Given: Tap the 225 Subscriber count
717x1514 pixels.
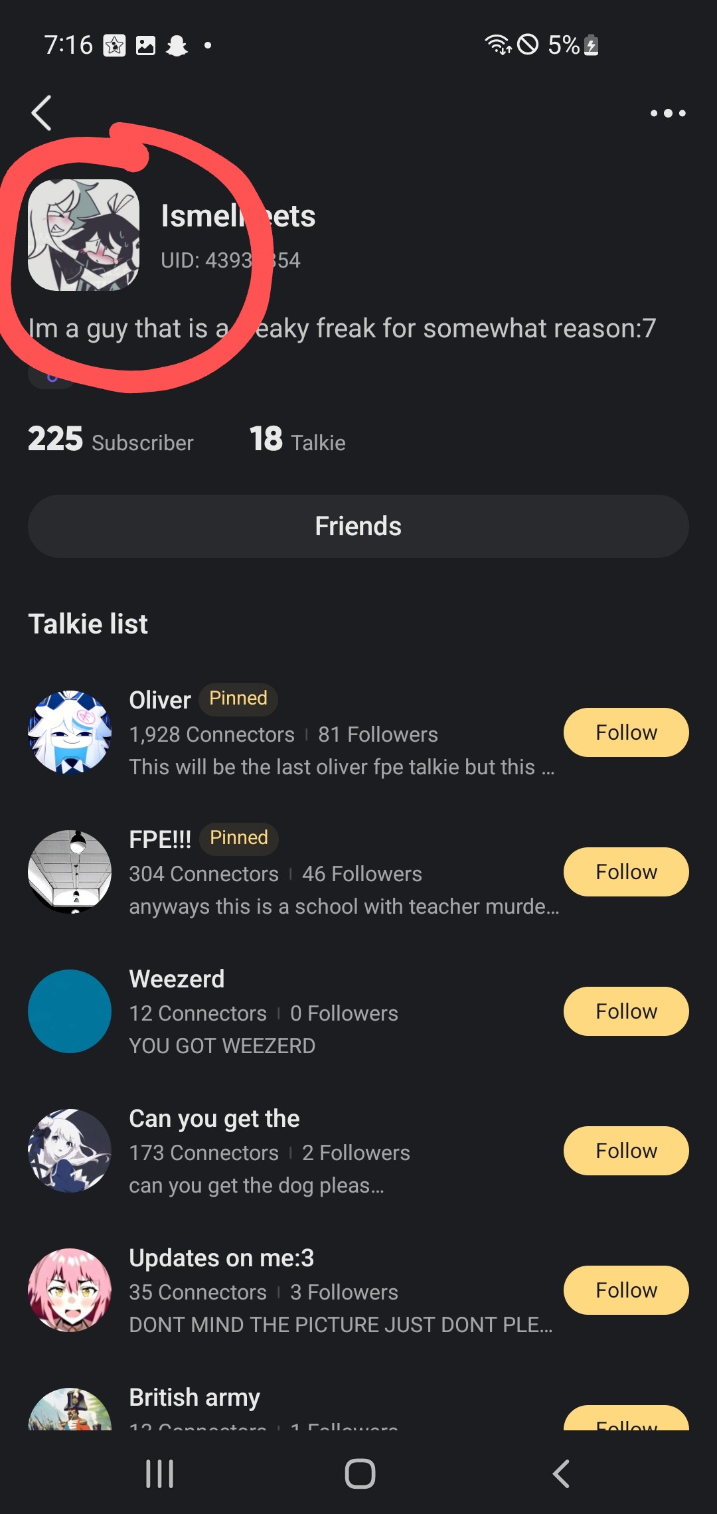Looking at the screenshot, I should click(110, 440).
